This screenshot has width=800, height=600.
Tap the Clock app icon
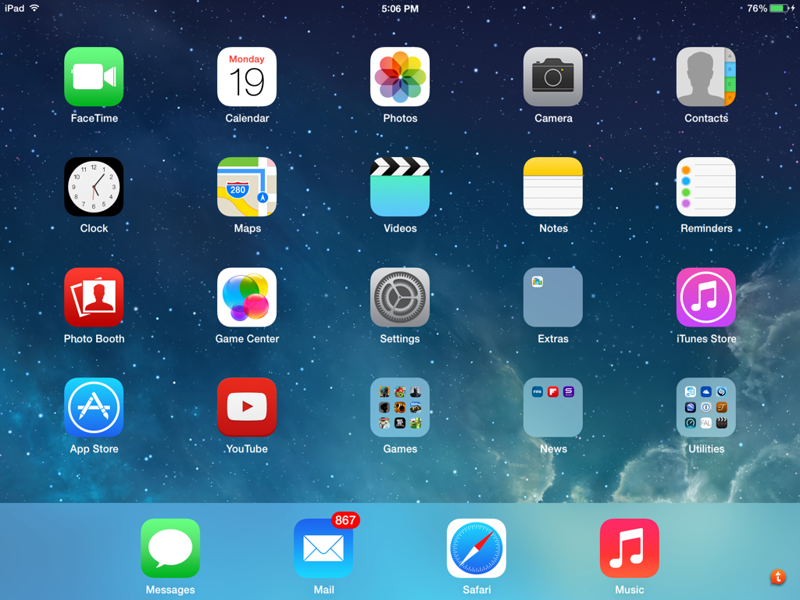pyautogui.click(x=94, y=187)
